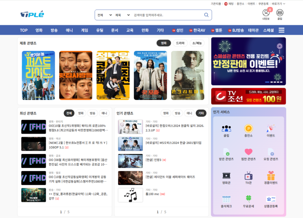Open the 굿 포춘 movie poster
303x218 pixels.
point(150,75)
